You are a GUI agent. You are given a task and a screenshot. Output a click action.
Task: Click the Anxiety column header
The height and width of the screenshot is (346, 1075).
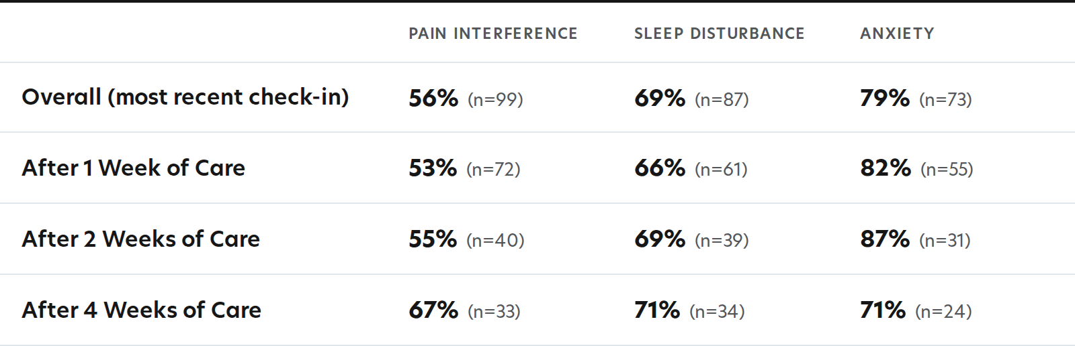click(897, 34)
